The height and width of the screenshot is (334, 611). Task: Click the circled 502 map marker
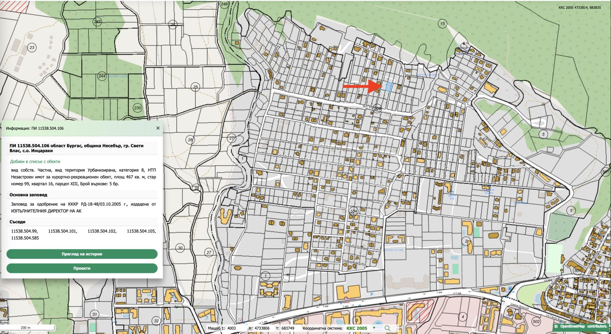[x=536, y=321]
